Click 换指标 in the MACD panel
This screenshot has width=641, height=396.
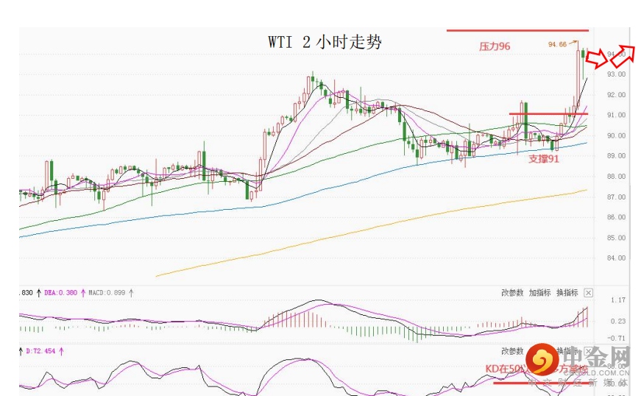[x=567, y=293]
